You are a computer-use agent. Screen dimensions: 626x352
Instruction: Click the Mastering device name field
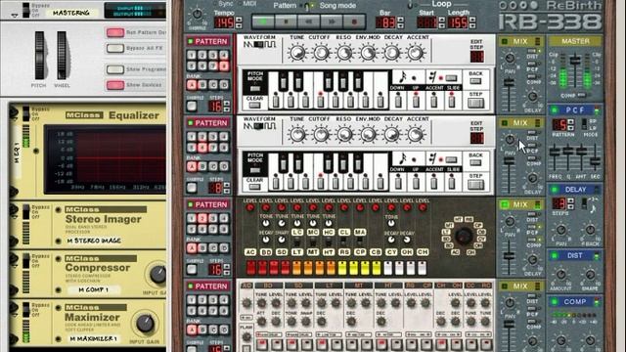pos(71,13)
